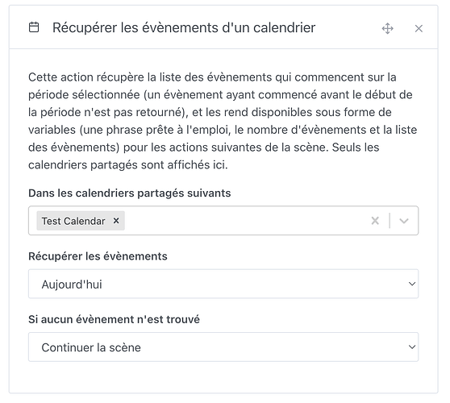Viewport: 450px width, 403px height.
Task: Click the panel title "Récupérer les évènements d'un calendrier"
Action: [184, 28]
